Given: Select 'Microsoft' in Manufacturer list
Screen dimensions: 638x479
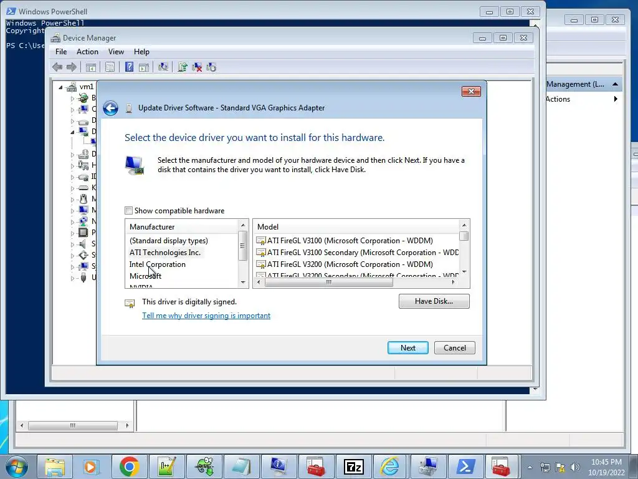Looking at the screenshot, I should coord(145,276).
